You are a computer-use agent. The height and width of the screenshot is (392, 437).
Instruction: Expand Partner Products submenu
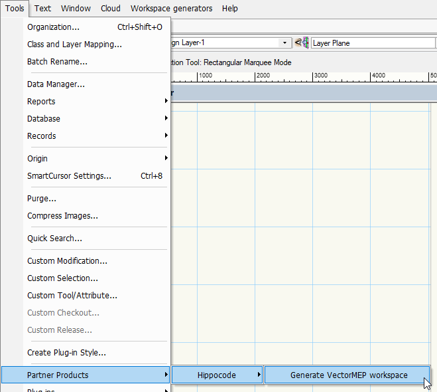(86, 375)
